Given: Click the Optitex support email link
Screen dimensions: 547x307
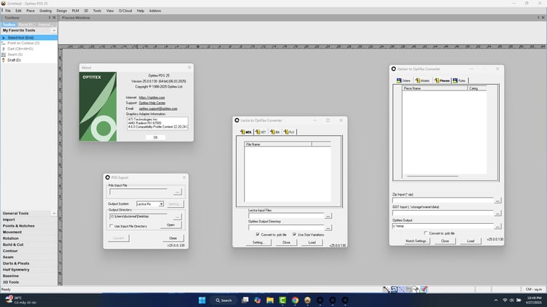Looking at the screenshot, I should 158,109.
